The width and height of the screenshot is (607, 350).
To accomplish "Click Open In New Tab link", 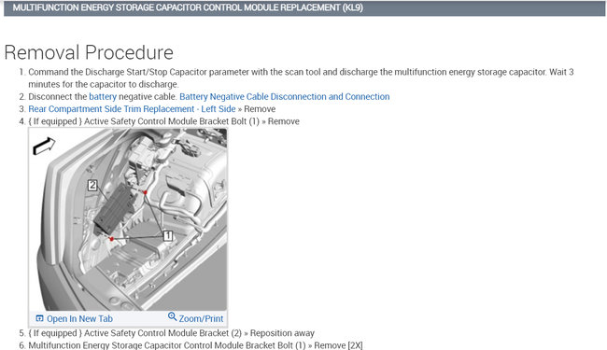I will click(79, 318).
